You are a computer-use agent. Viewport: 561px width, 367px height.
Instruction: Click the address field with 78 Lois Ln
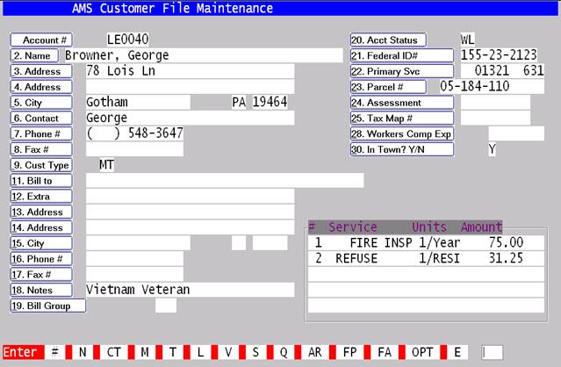[x=189, y=71]
